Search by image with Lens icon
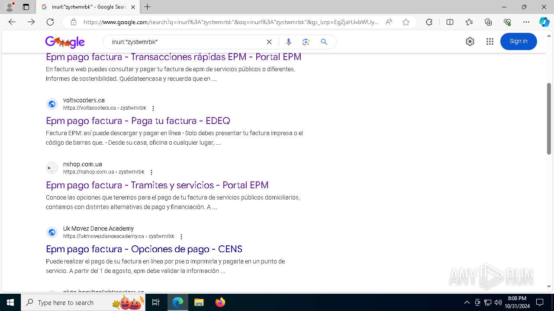 click(306, 42)
